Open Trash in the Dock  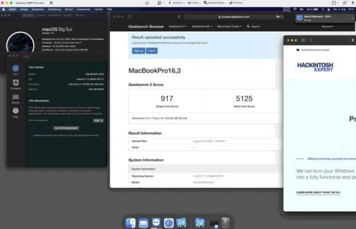[x=225, y=223]
